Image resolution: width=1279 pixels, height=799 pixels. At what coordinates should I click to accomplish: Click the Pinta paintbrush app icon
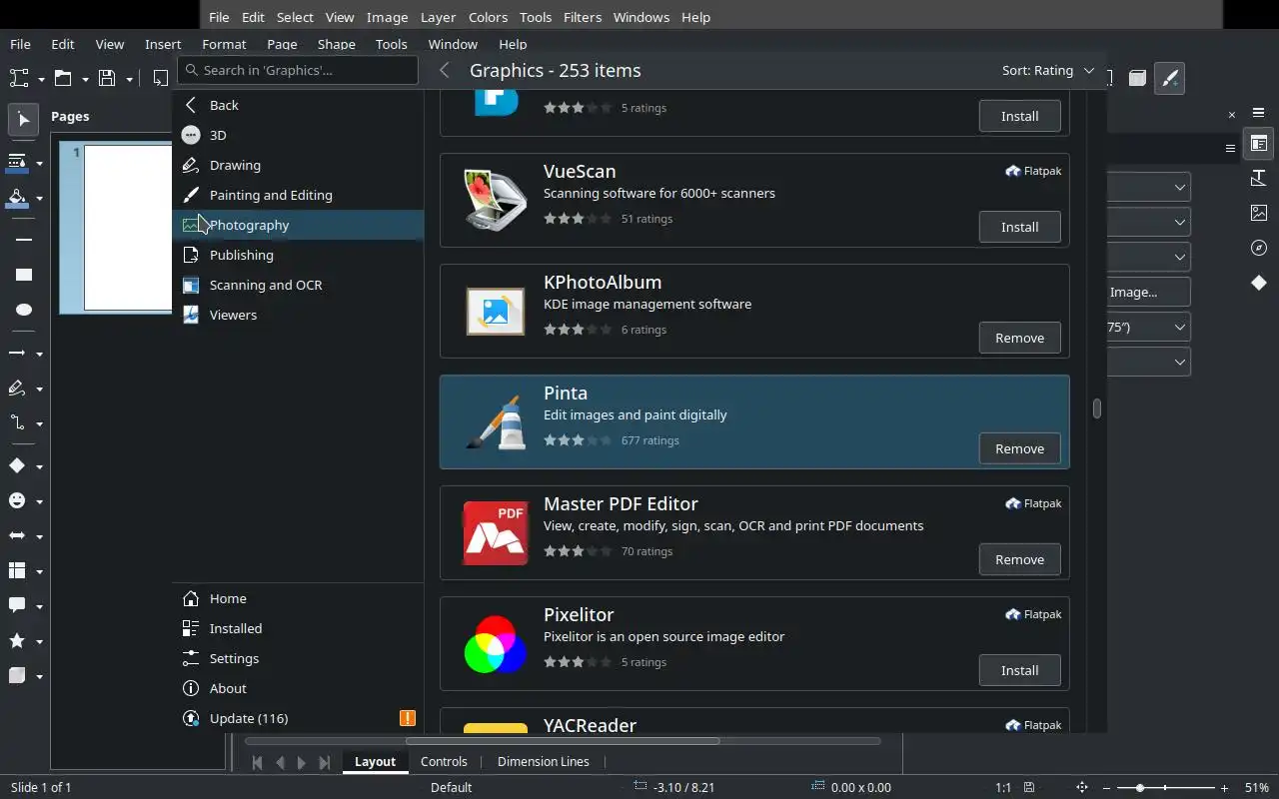pyautogui.click(x=496, y=421)
